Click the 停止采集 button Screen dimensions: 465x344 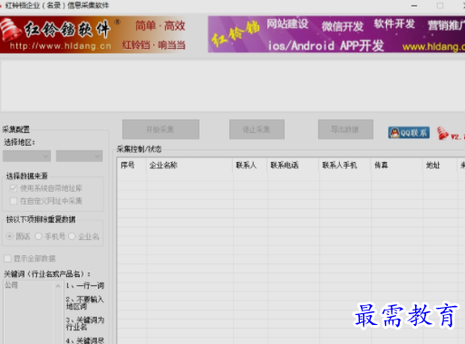[x=257, y=129]
